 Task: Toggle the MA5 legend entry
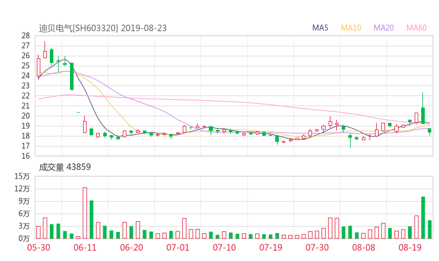[320, 27]
